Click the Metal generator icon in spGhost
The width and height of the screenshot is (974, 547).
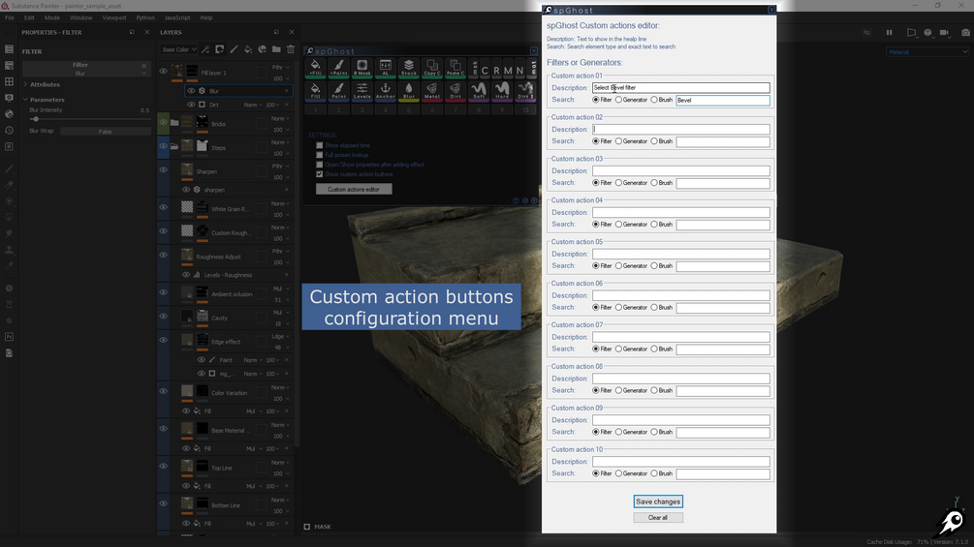[431, 91]
